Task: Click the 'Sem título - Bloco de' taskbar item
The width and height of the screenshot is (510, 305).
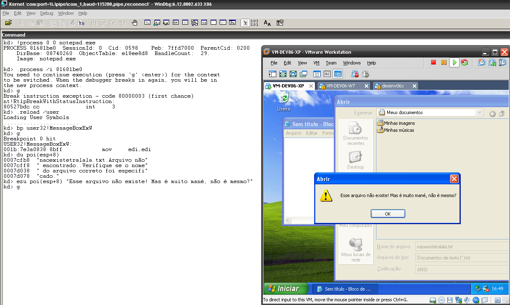Action: 345,289
